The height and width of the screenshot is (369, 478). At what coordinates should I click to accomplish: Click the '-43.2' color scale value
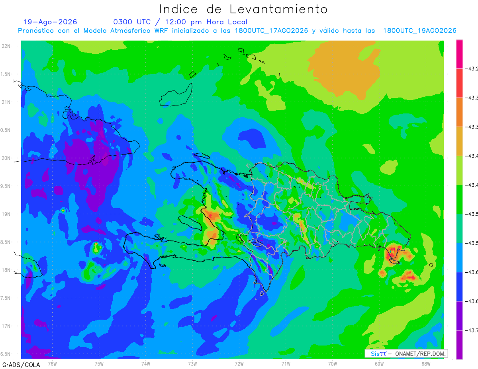(472, 69)
